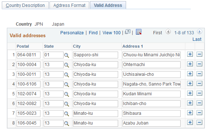Viewport: 207px width, 131px height.
Task: Click the download to spreadsheet grid icon
Action: click(x=139, y=32)
